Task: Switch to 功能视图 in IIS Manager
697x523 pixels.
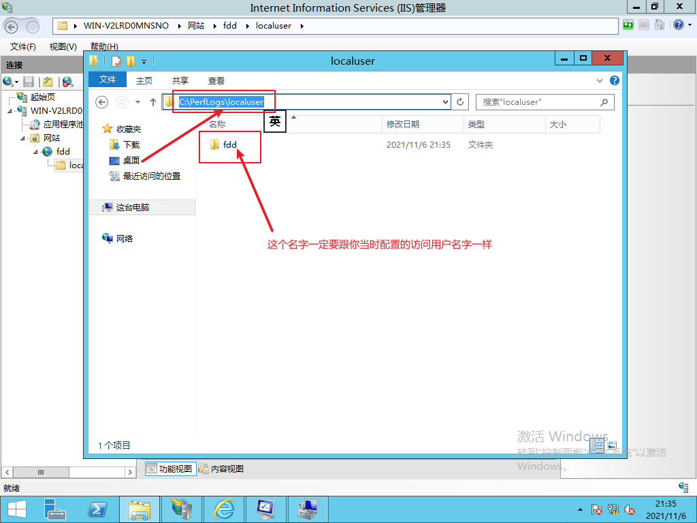Action: tap(171, 469)
